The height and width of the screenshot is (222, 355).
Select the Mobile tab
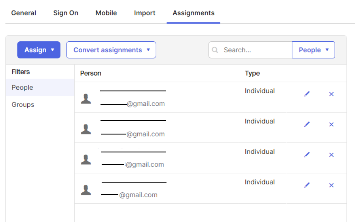[106, 13]
